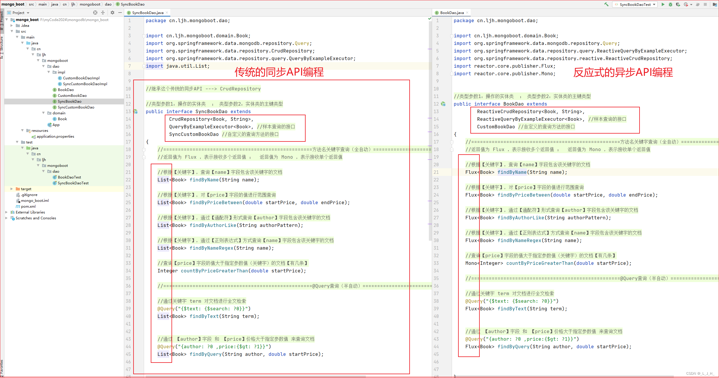Open the Project view dropdown

click(x=18, y=13)
